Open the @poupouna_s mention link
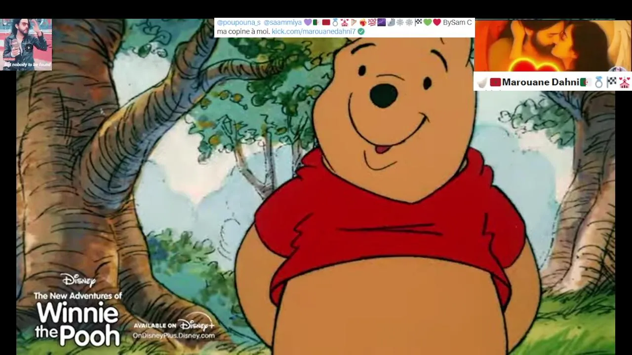This screenshot has height=355, width=632. tap(238, 23)
